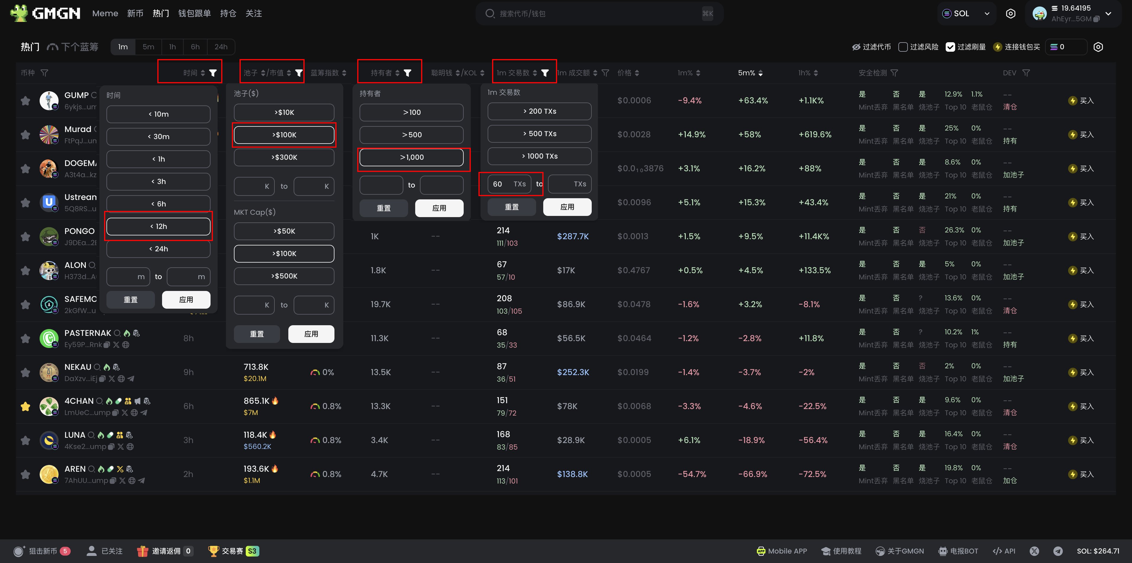Select the < 24h time preset
Viewport: 1132px width, 563px height.
[x=158, y=249]
